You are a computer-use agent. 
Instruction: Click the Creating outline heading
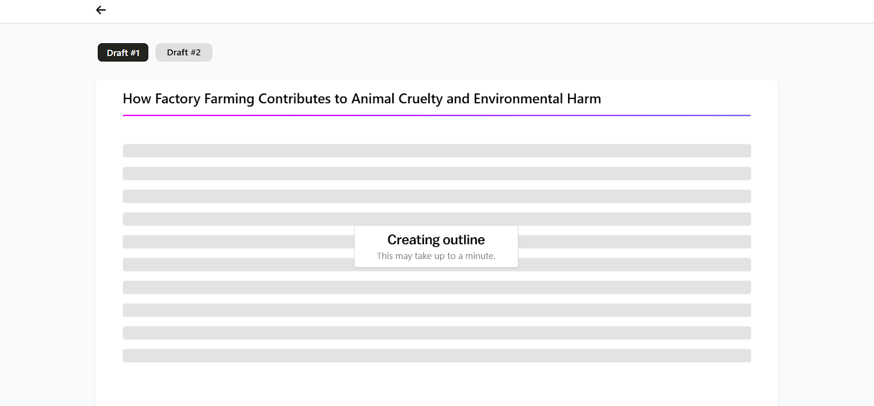point(436,239)
